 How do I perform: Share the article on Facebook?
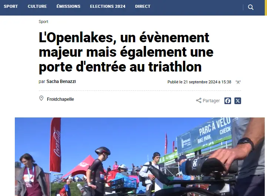point(228,101)
